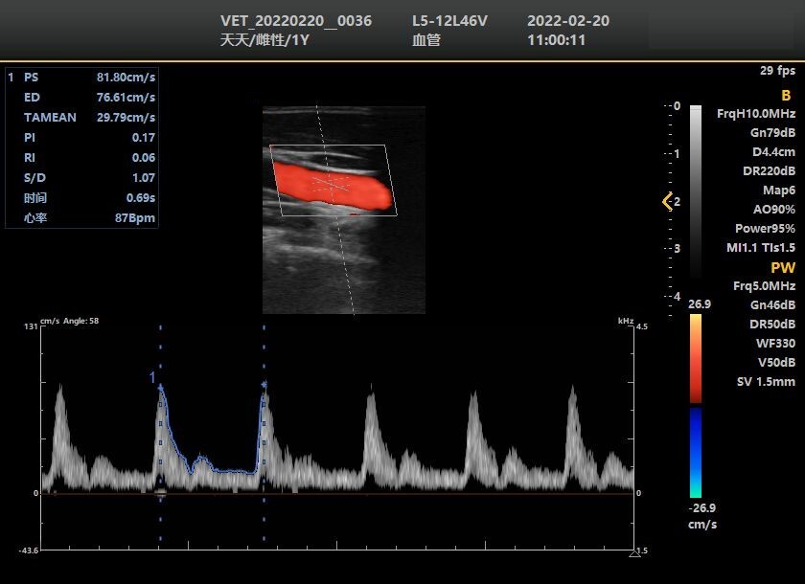This screenshot has width=805, height=584.
Task: Select the second peak caliper marker
Action: (264, 385)
